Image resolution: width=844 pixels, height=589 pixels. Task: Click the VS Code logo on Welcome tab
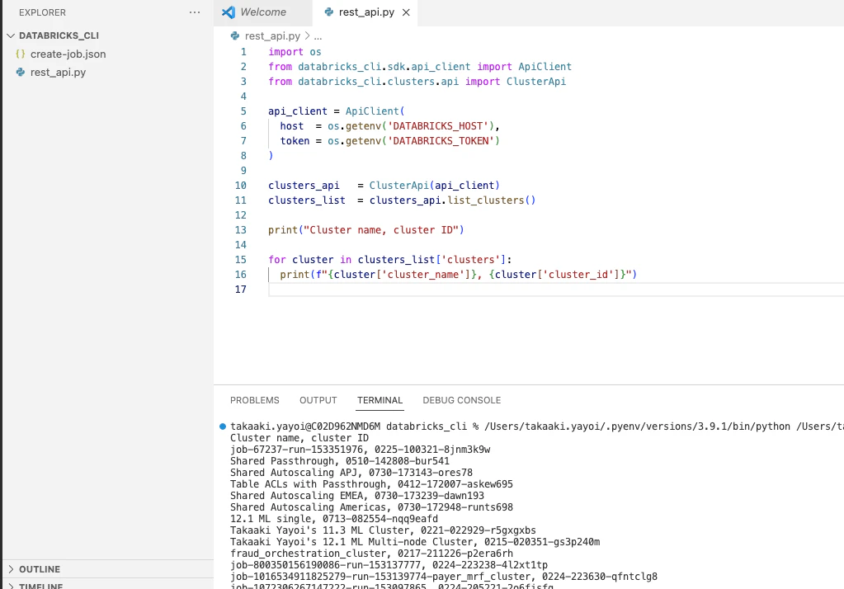pos(229,12)
